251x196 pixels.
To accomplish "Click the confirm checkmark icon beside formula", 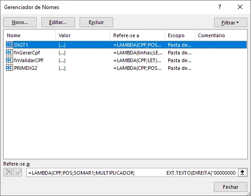I will (18, 172).
